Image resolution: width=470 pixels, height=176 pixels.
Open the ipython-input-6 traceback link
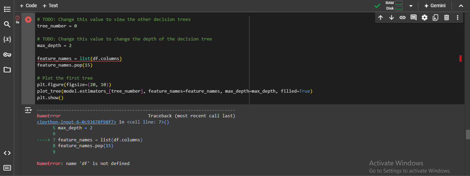click(x=76, y=122)
